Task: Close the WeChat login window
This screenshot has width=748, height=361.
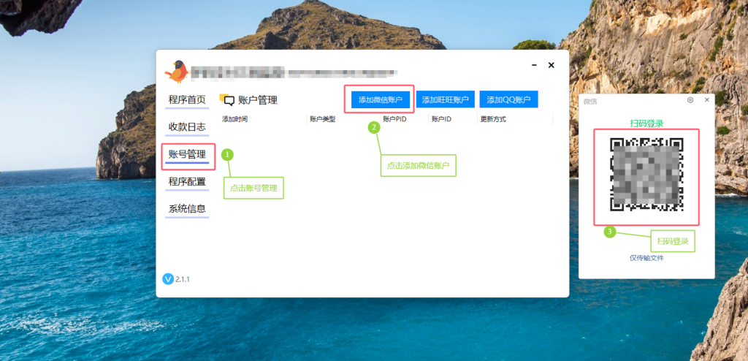Action: point(707,100)
